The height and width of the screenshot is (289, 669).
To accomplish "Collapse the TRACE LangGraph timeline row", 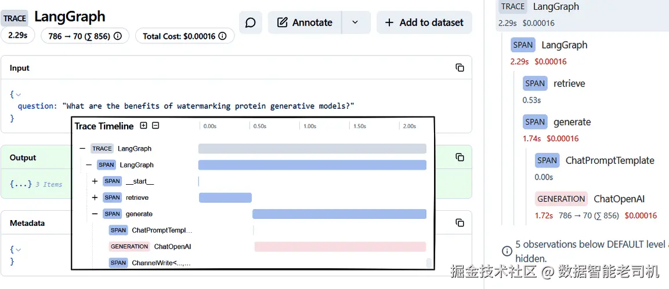I will pos(82,149).
